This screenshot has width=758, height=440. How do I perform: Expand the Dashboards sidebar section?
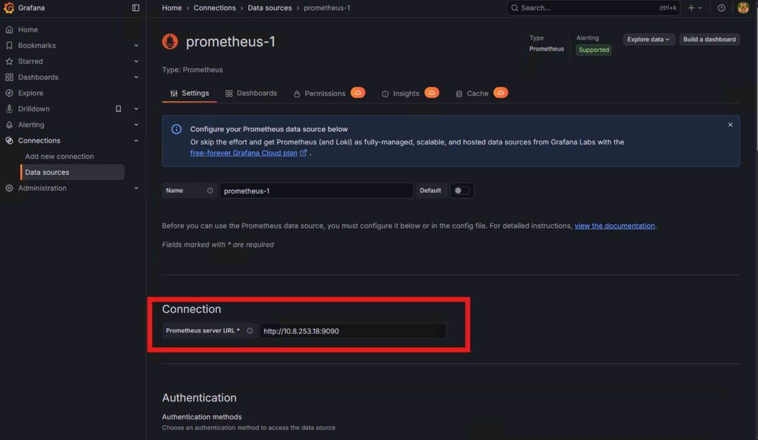136,77
